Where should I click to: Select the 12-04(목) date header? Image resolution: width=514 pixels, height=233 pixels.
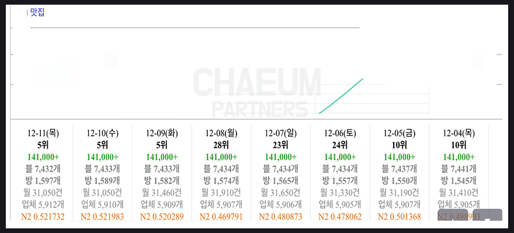click(459, 133)
